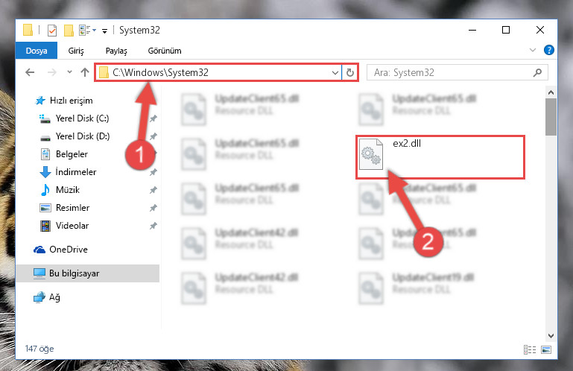This screenshot has width=573, height=371.
Task: Expand the address bar history dropdown
Action: 335,72
